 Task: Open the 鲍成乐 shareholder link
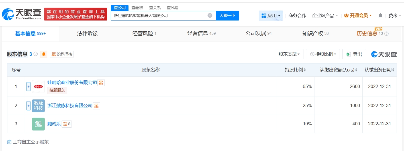click(x=54, y=124)
